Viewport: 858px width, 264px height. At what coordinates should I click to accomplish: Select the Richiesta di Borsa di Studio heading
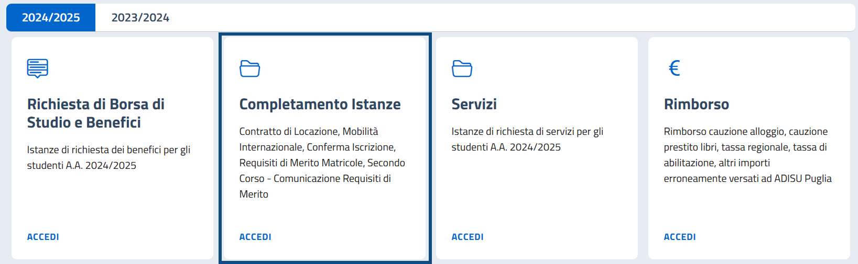click(96, 113)
